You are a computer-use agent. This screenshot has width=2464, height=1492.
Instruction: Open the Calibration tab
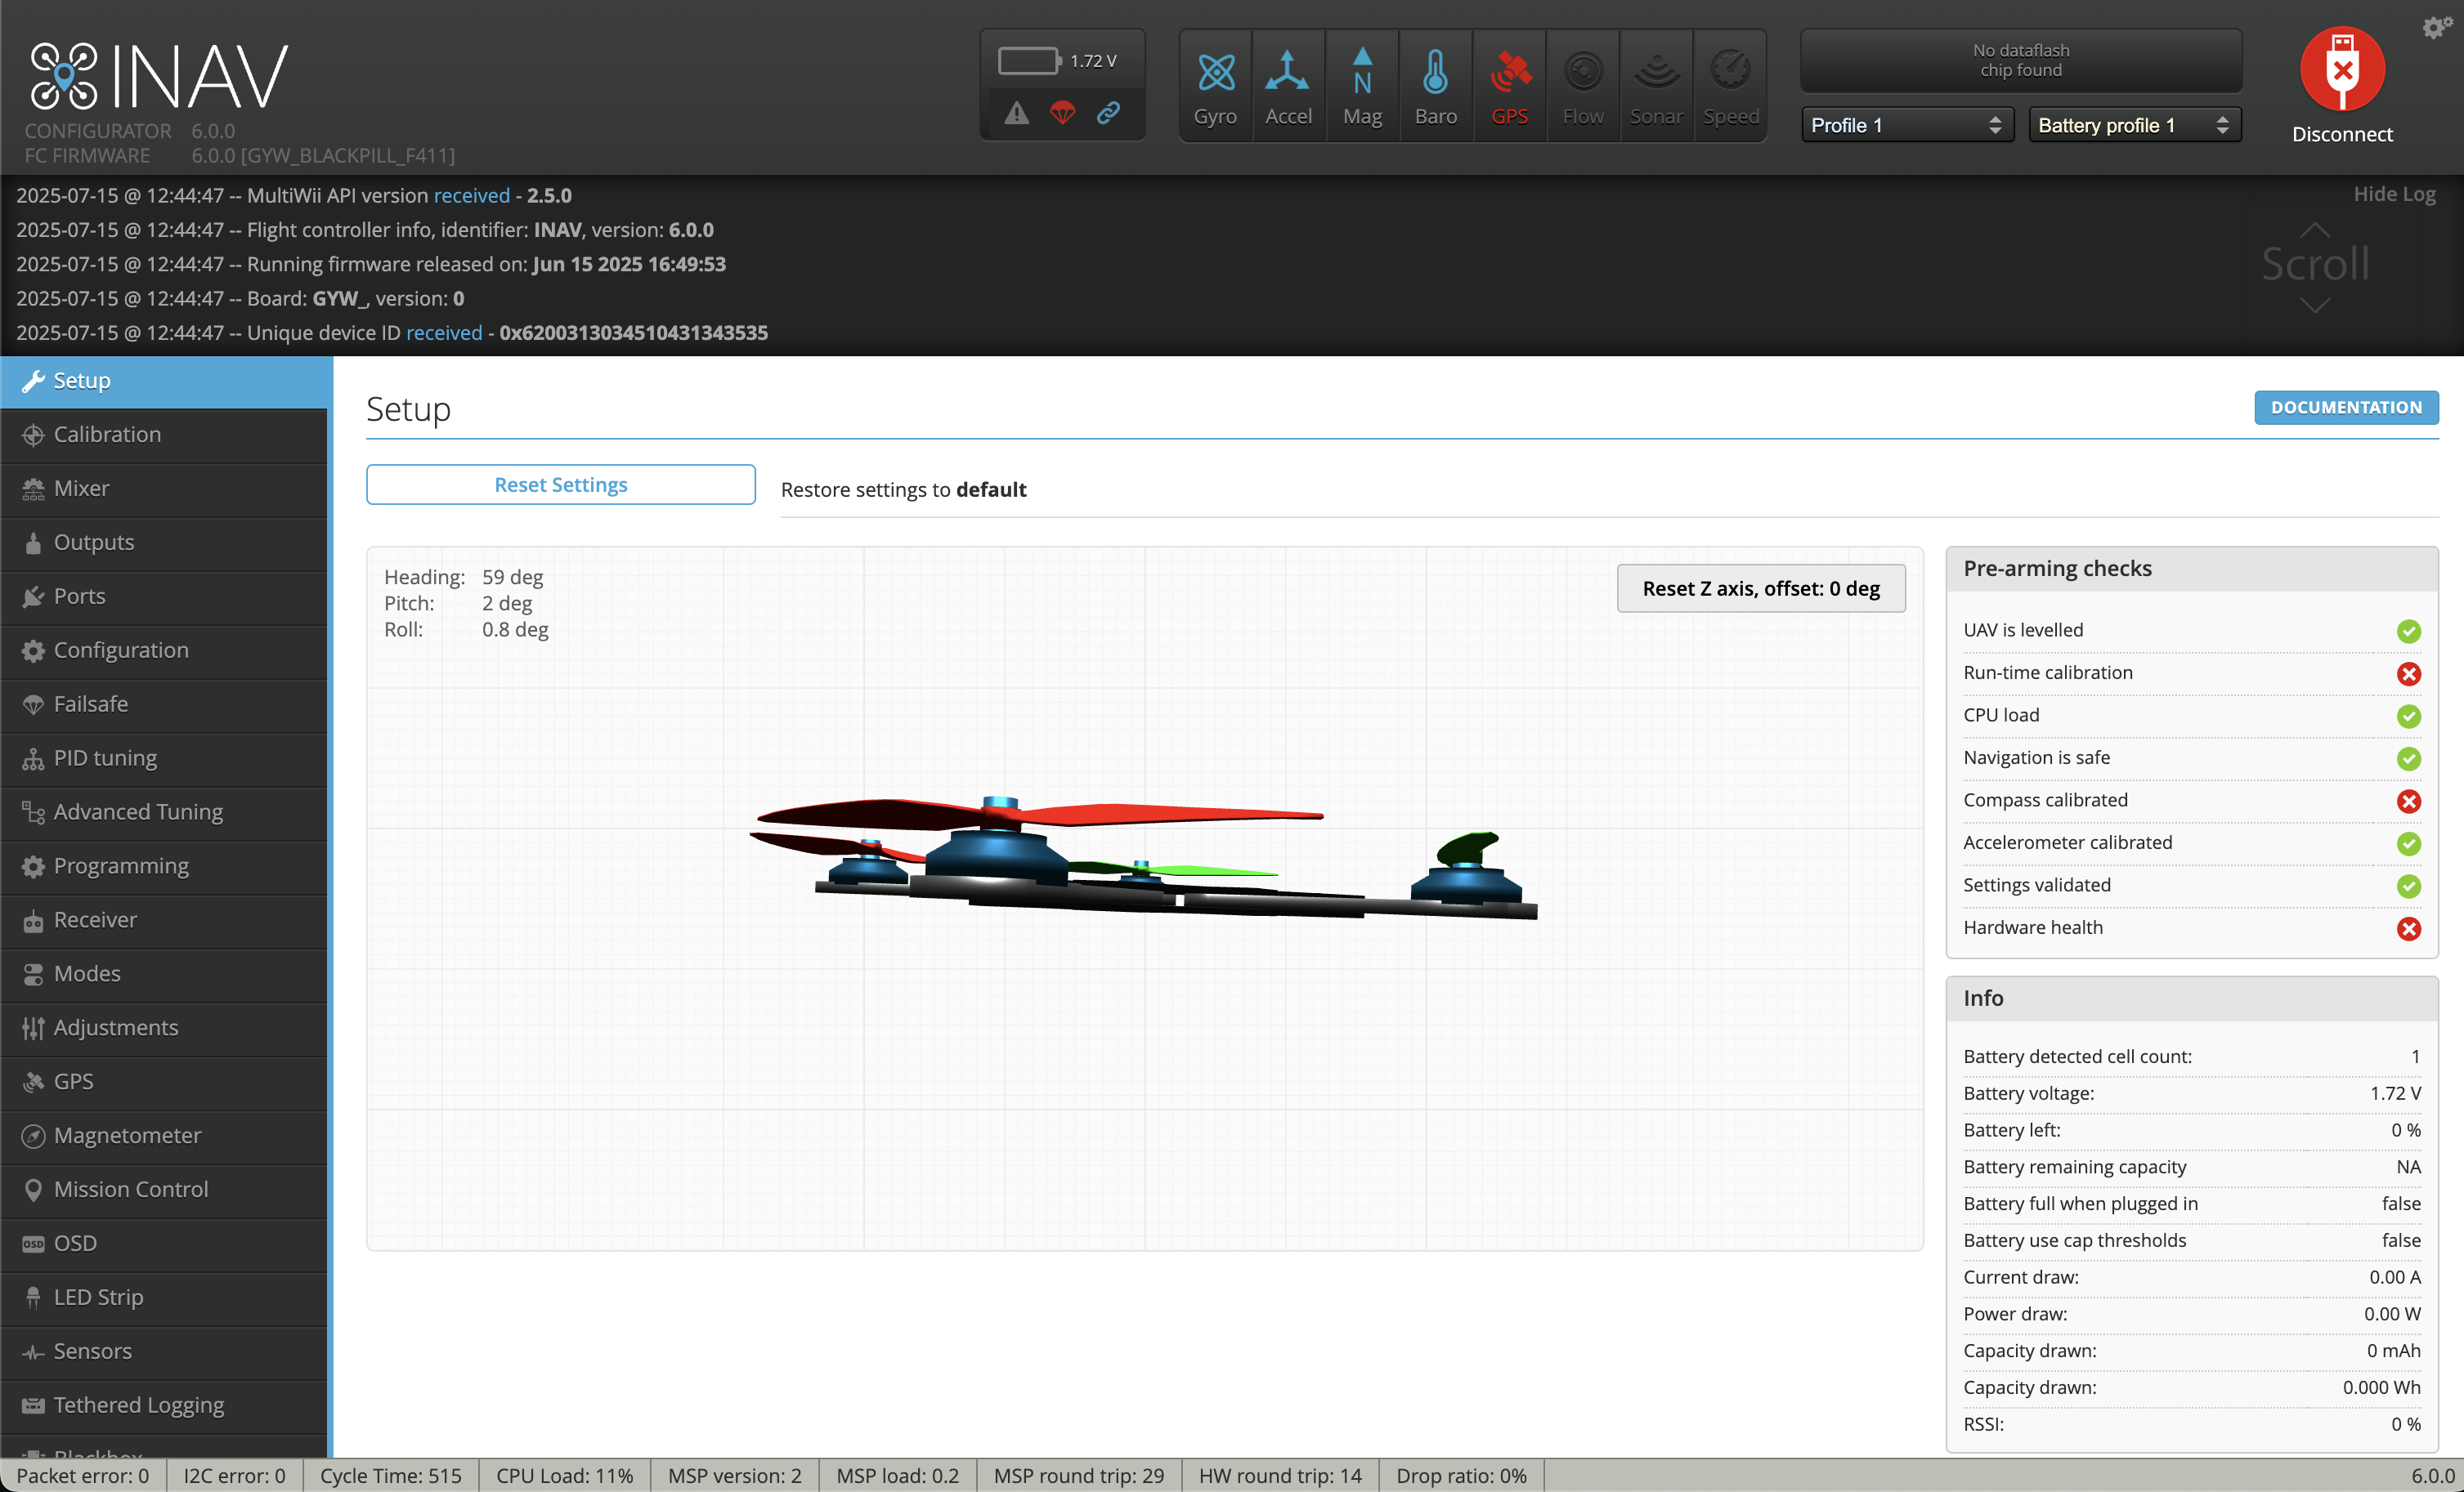coord(107,435)
